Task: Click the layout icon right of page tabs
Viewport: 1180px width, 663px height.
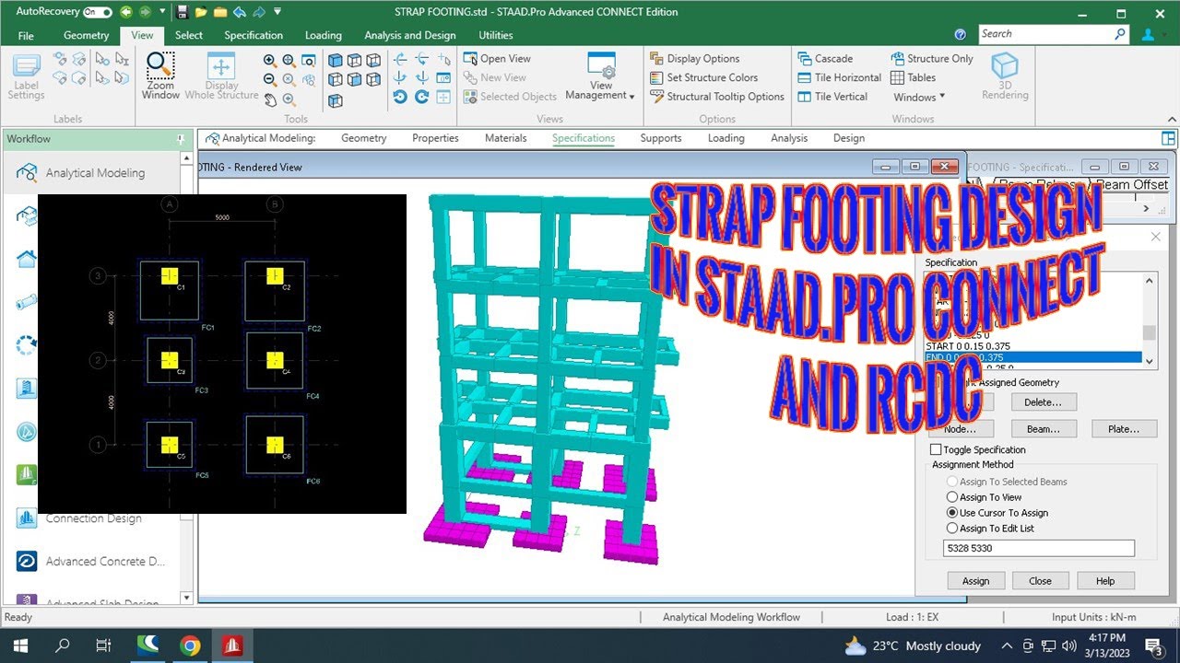Action: point(1168,138)
